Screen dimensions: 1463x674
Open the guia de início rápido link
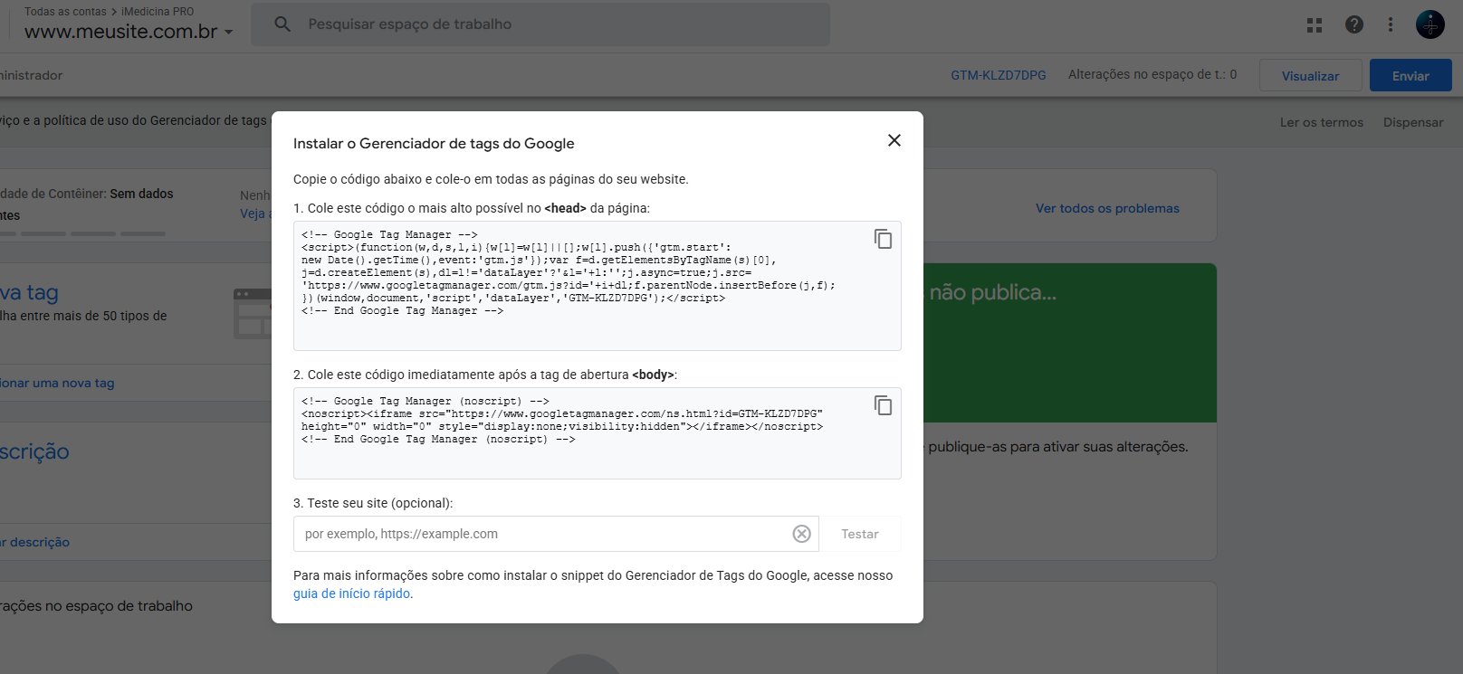351,593
